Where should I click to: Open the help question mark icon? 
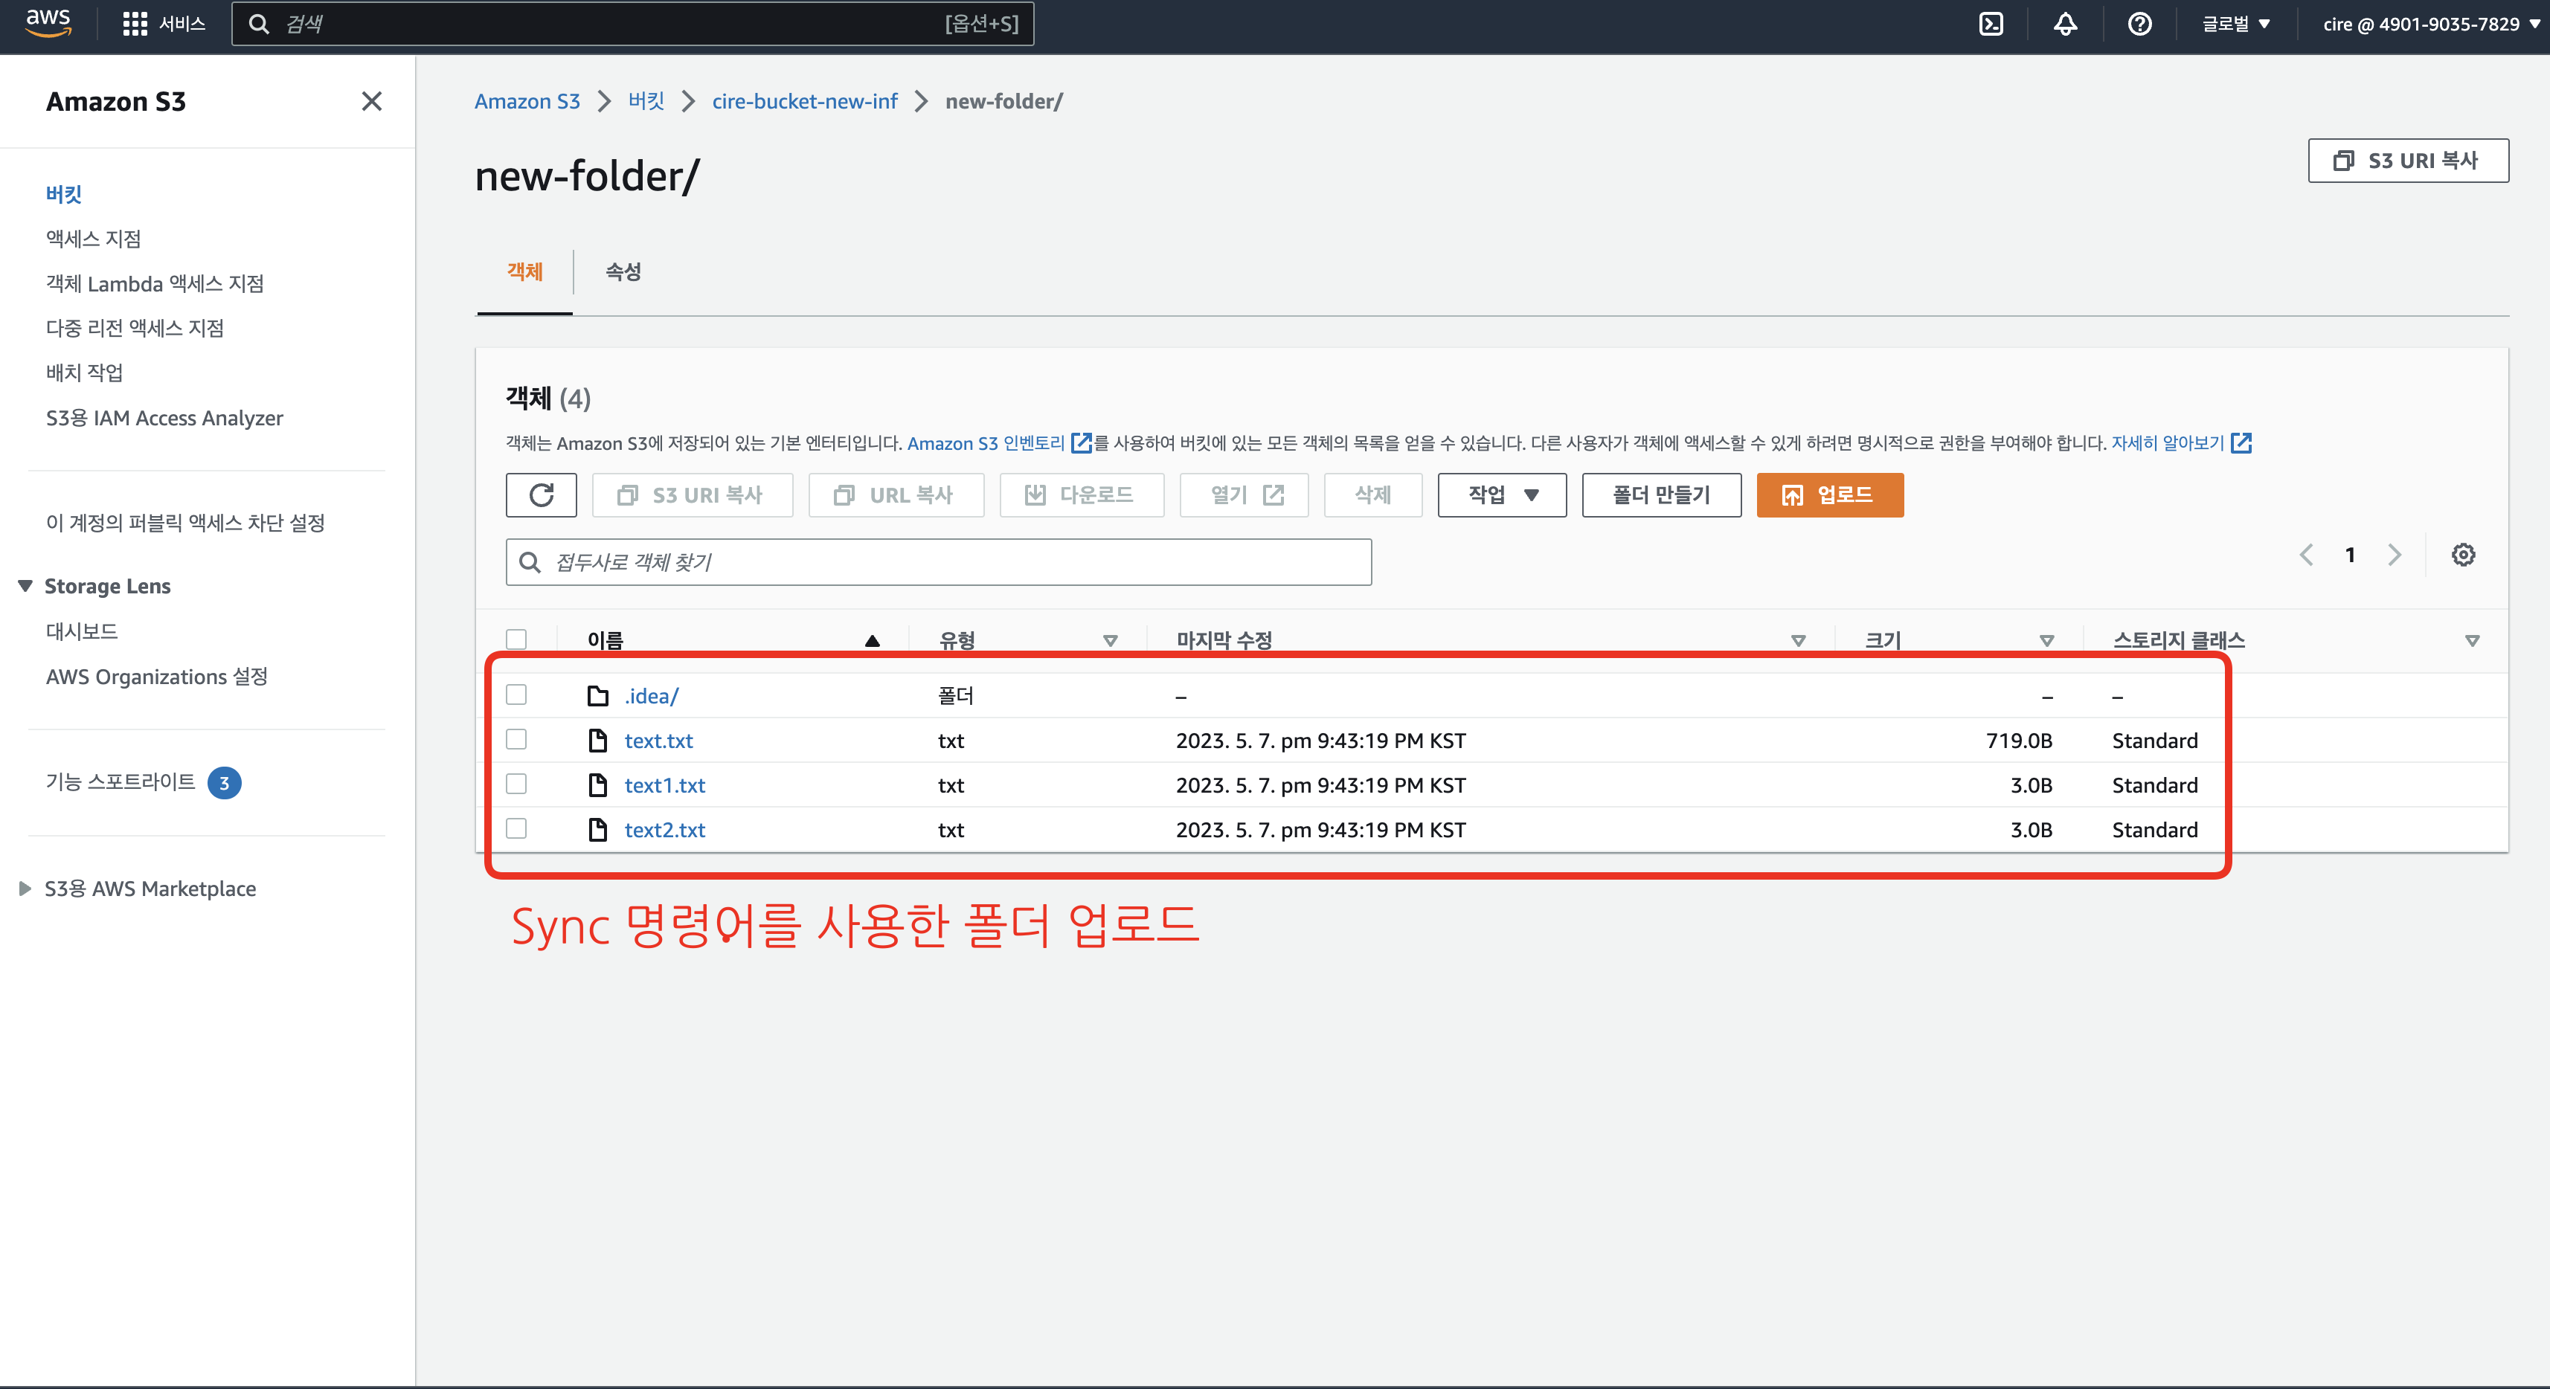tap(2139, 24)
